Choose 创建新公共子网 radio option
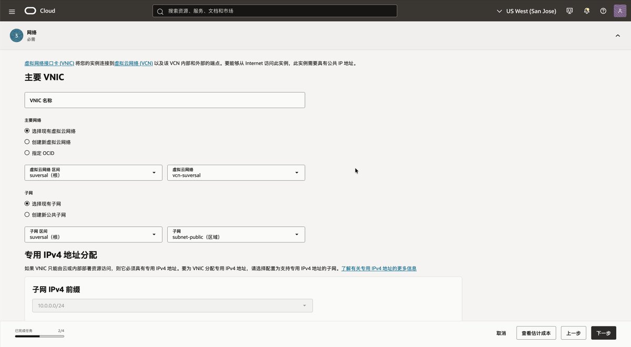This screenshot has width=631, height=347. (27, 215)
